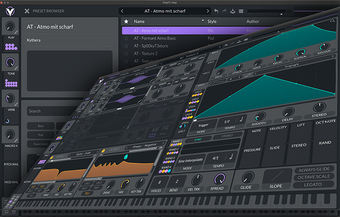Click the favorites star column header

[126, 21]
